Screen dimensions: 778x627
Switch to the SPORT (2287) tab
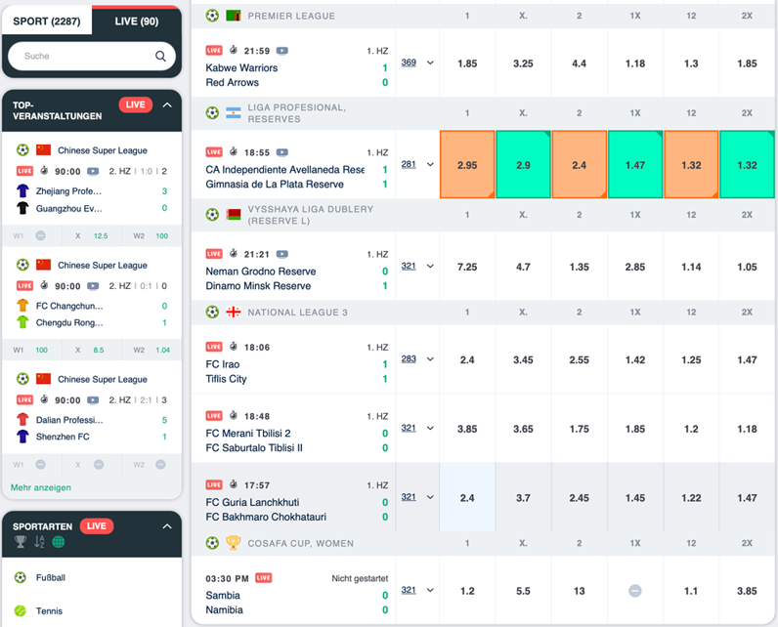[47, 21]
